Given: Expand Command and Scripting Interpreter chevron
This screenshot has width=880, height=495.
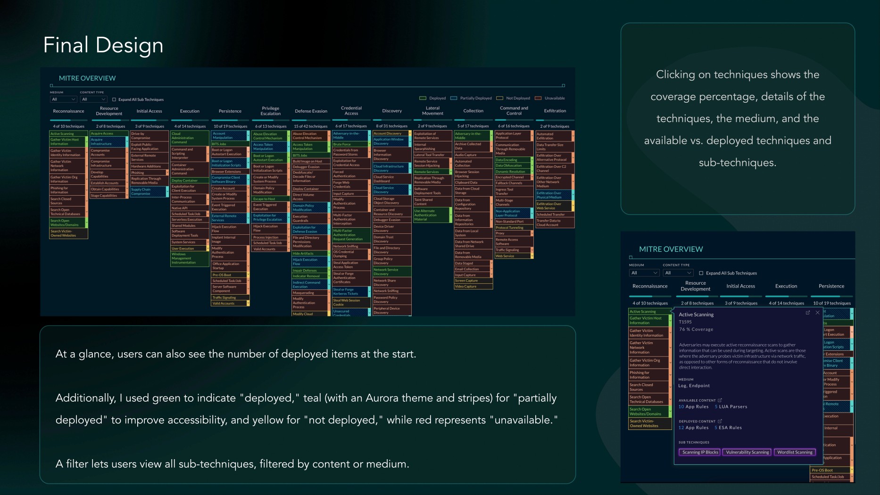Looking at the screenshot, I should coord(207,154).
